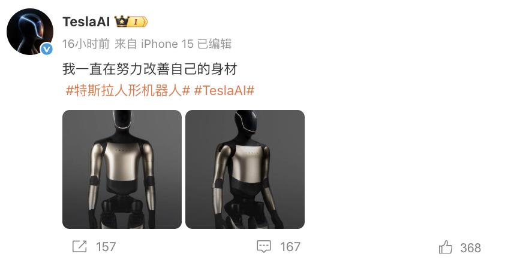Like the post with thumbs-up icon
The height and width of the screenshot is (263, 529).
[446, 247]
